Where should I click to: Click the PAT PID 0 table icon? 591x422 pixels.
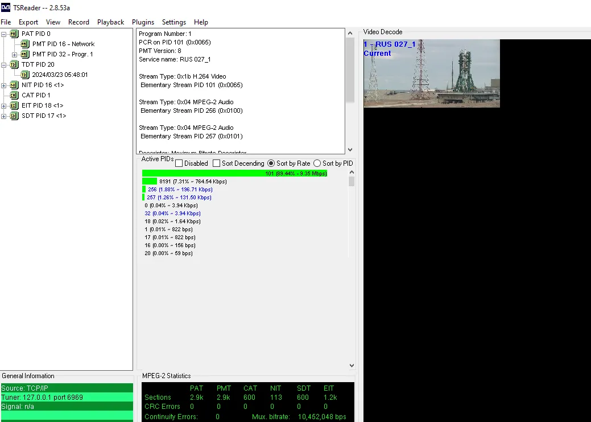click(x=14, y=34)
